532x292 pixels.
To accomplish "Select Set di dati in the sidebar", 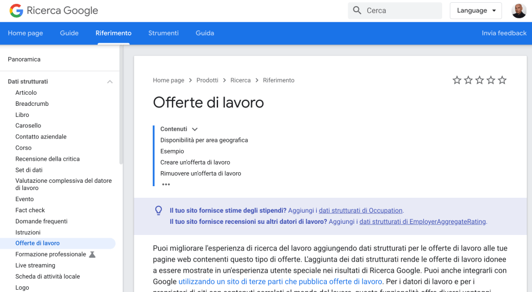I will tap(29, 170).
